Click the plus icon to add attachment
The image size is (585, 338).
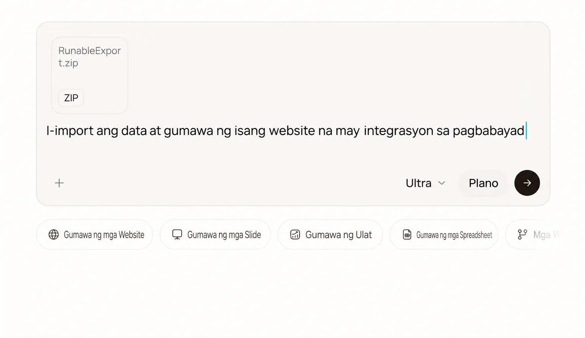(x=59, y=183)
